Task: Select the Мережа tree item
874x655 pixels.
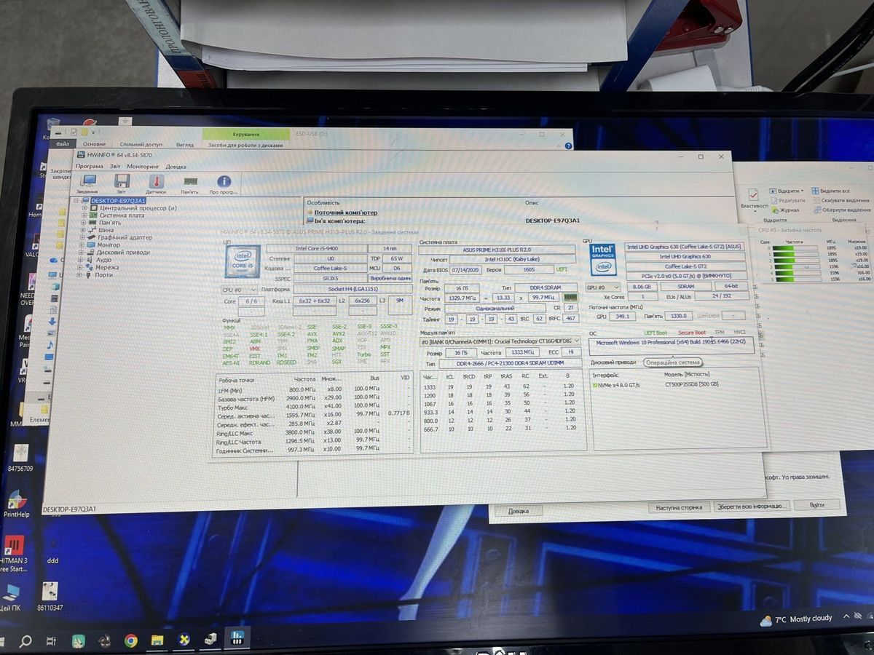Action: pyautogui.click(x=106, y=267)
